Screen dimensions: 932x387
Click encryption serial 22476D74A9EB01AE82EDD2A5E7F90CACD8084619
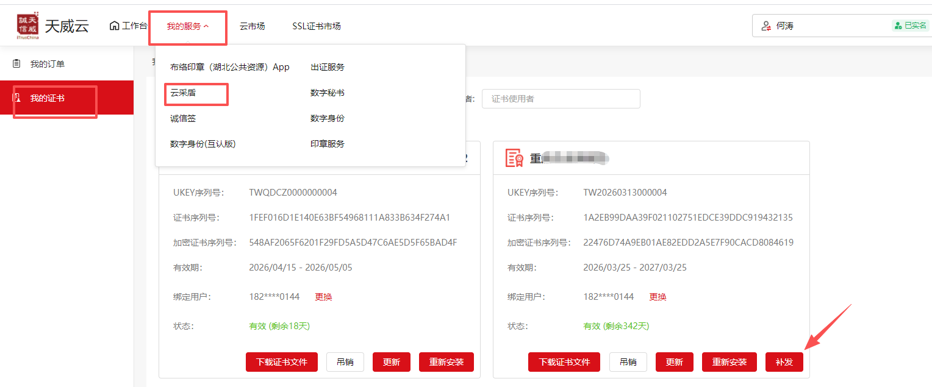coord(688,243)
